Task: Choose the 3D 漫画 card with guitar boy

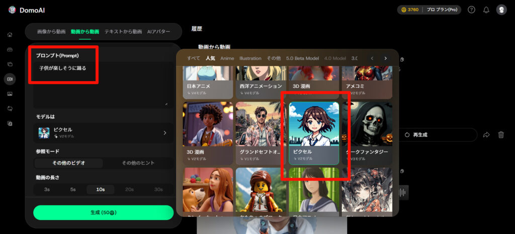Action: click(x=208, y=133)
